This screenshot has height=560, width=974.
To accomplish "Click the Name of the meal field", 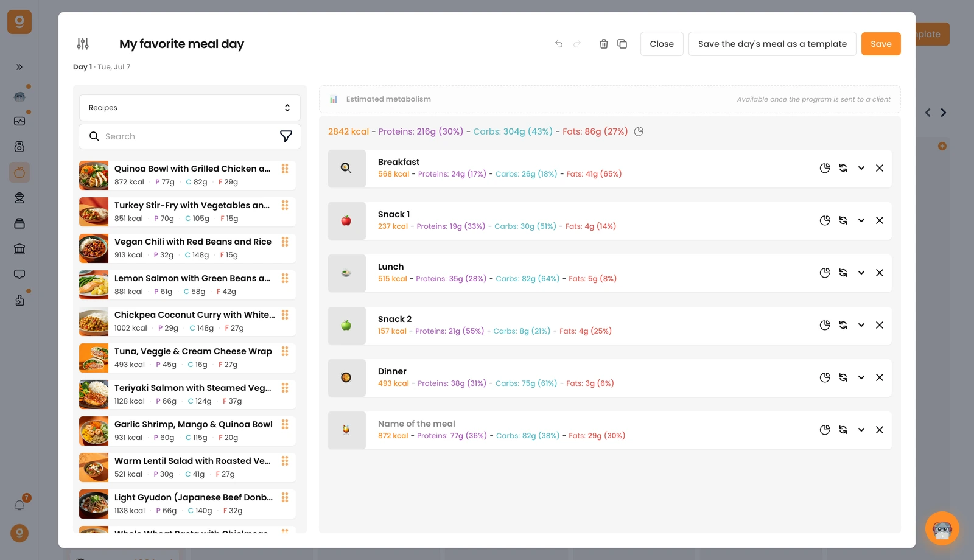I will tap(416, 424).
